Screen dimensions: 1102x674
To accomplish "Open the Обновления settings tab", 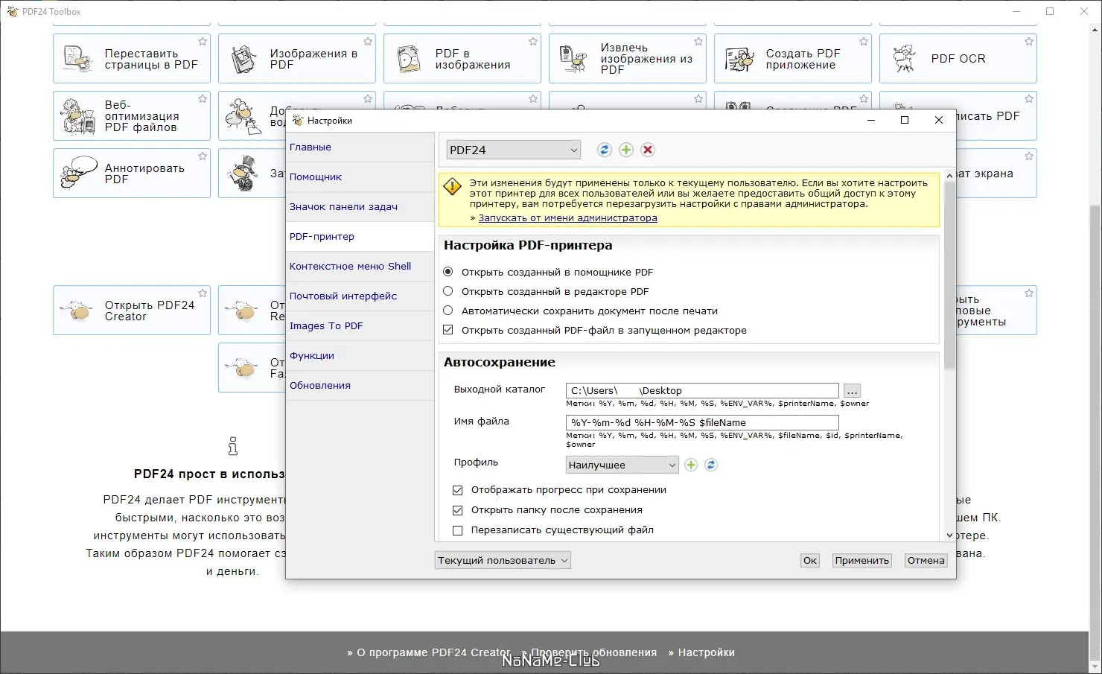I will pos(360,386).
